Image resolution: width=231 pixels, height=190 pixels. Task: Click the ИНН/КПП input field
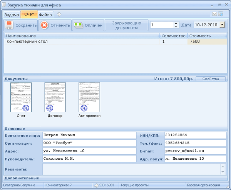(195, 135)
